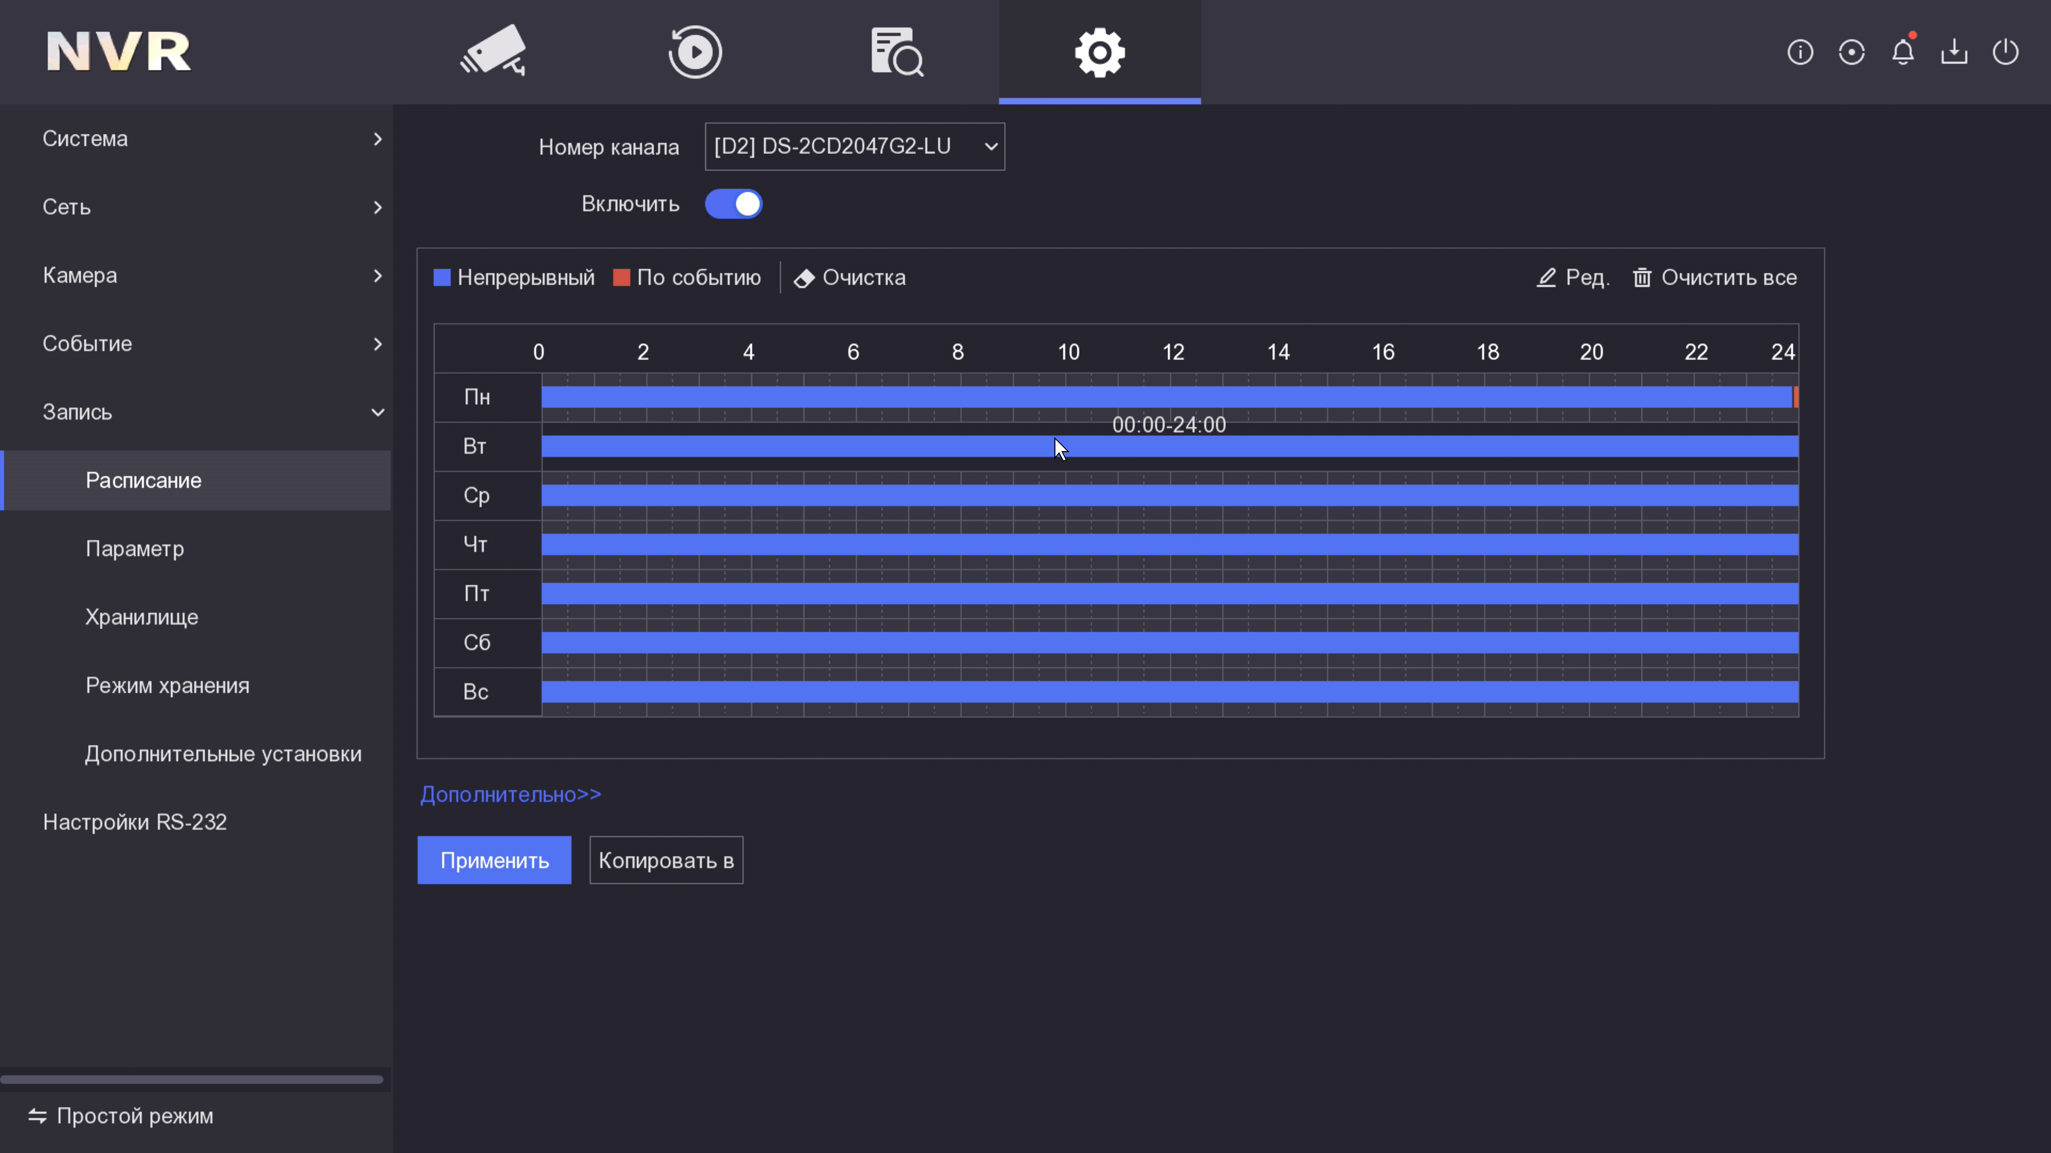2051x1153 pixels.
Task: Open the live view camera icon
Action: (494, 52)
